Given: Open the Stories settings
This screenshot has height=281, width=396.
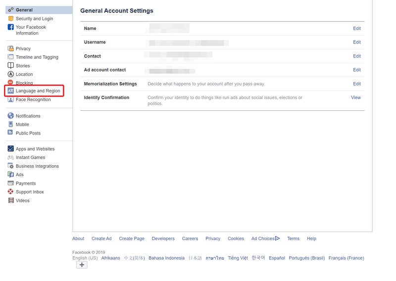Looking at the screenshot, I should 23,66.
